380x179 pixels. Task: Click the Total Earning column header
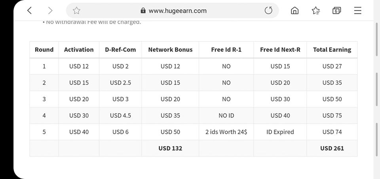tap(332, 50)
